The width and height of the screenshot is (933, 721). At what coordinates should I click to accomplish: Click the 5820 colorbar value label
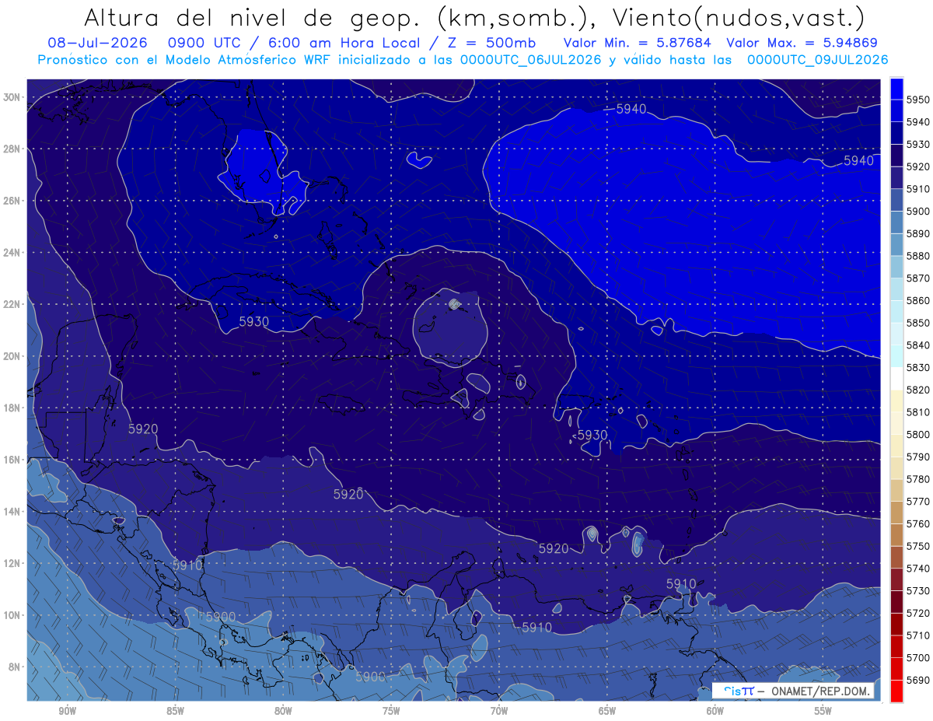(x=918, y=390)
